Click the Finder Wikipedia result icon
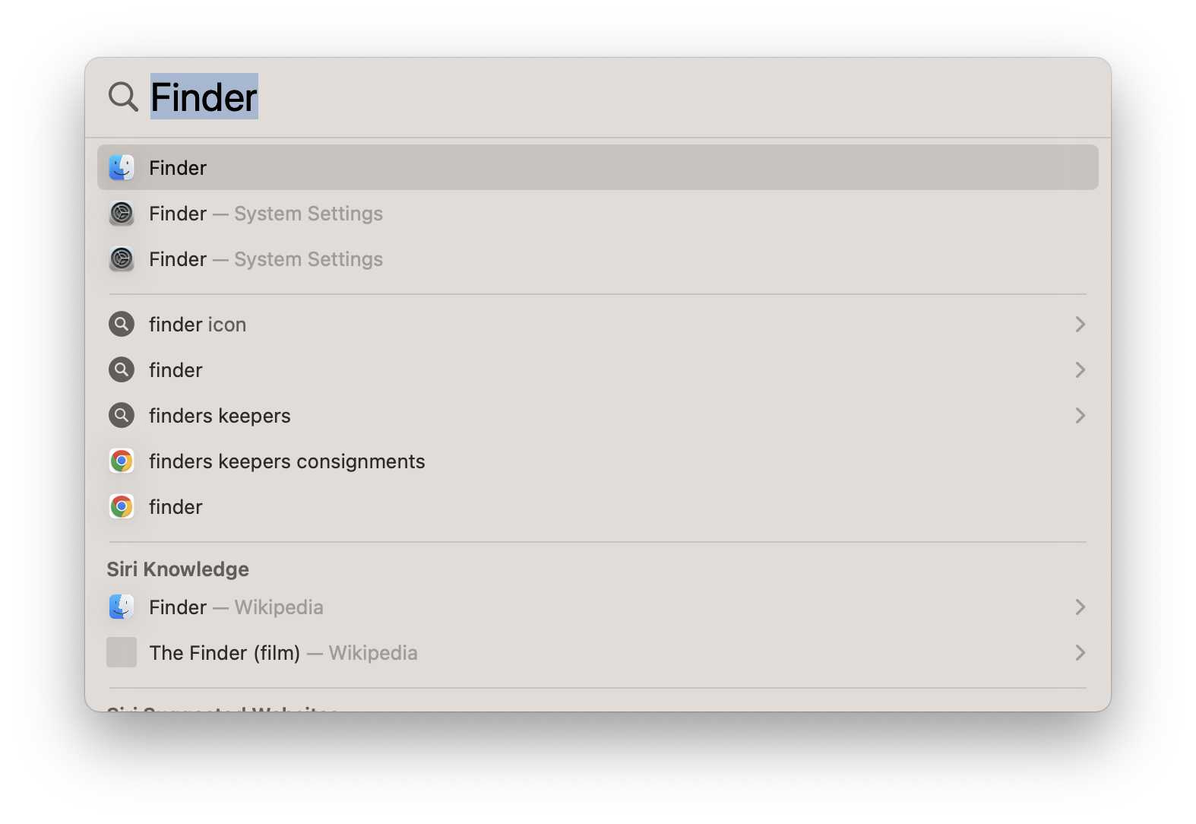 pyautogui.click(x=122, y=607)
